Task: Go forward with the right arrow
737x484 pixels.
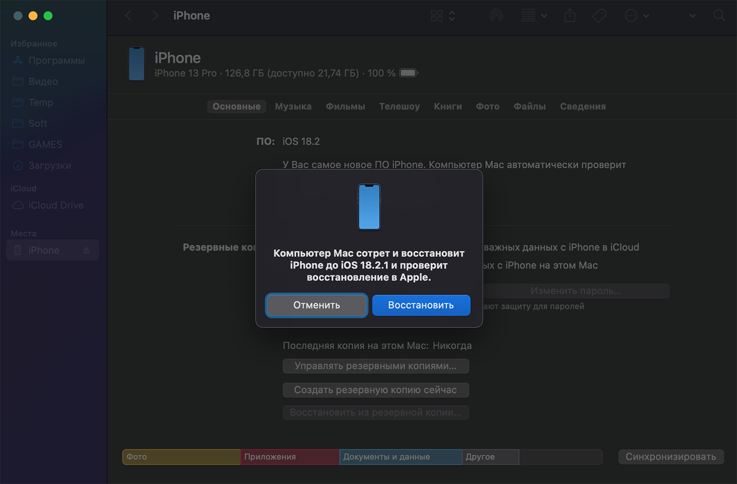Action: tap(155, 16)
